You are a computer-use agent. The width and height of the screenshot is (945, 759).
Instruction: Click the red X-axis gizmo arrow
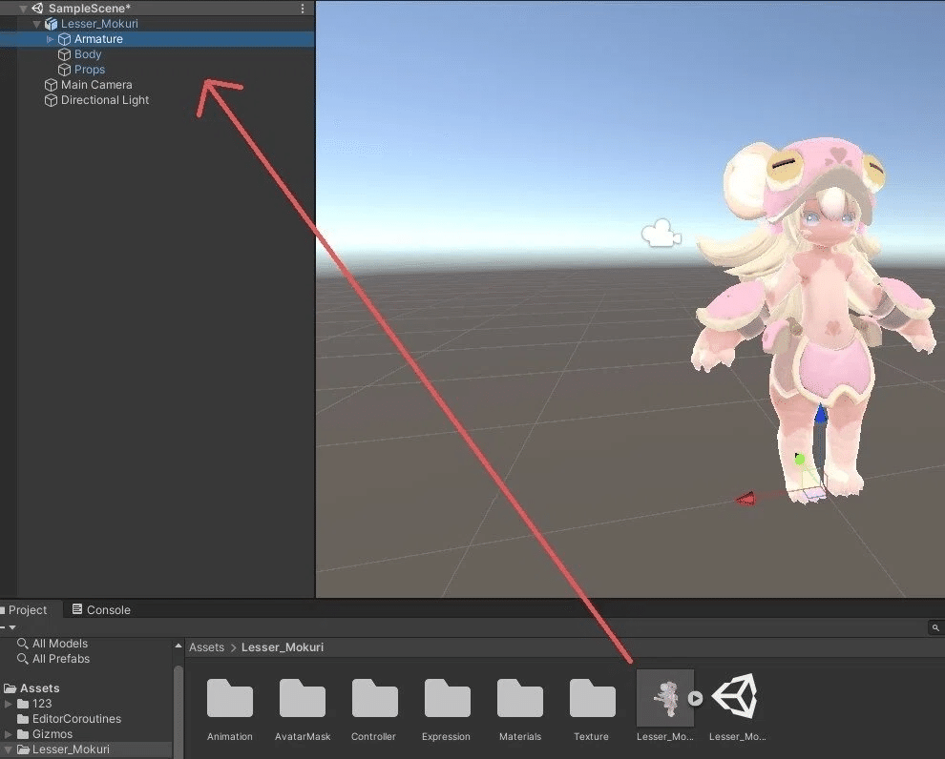[745, 499]
